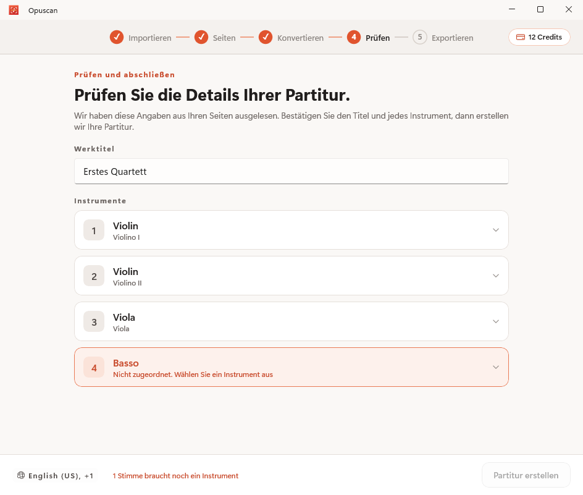Click the credit card icon in Credits badge
This screenshot has height=495, width=583.
[x=521, y=37]
